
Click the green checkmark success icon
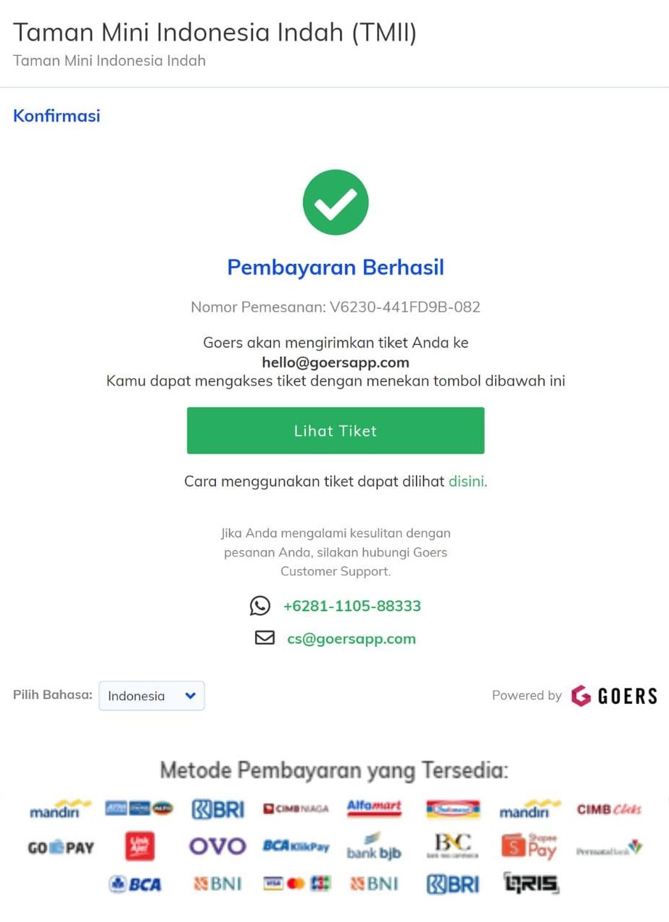[x=335, y=202]
